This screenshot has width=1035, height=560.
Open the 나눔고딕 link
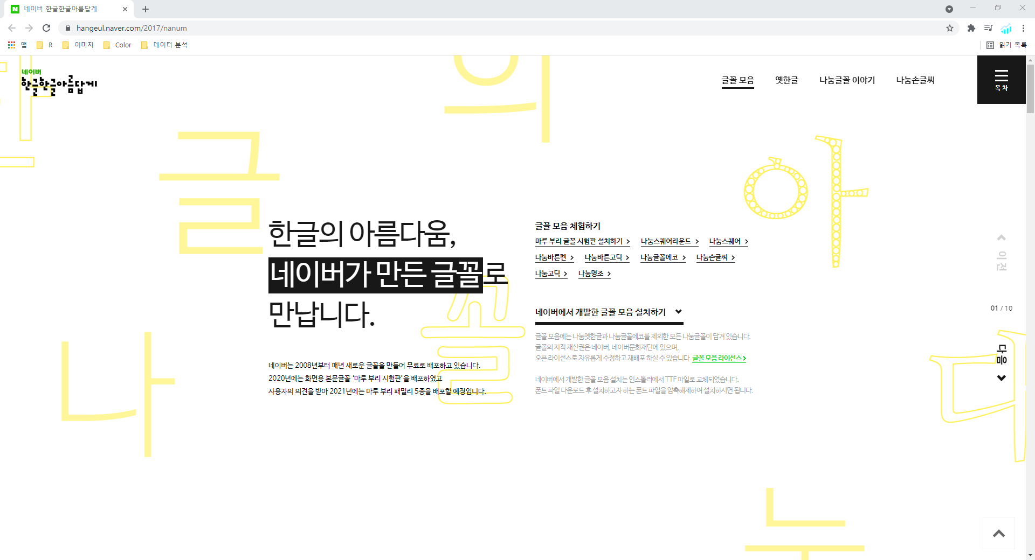tap(551, 274)
